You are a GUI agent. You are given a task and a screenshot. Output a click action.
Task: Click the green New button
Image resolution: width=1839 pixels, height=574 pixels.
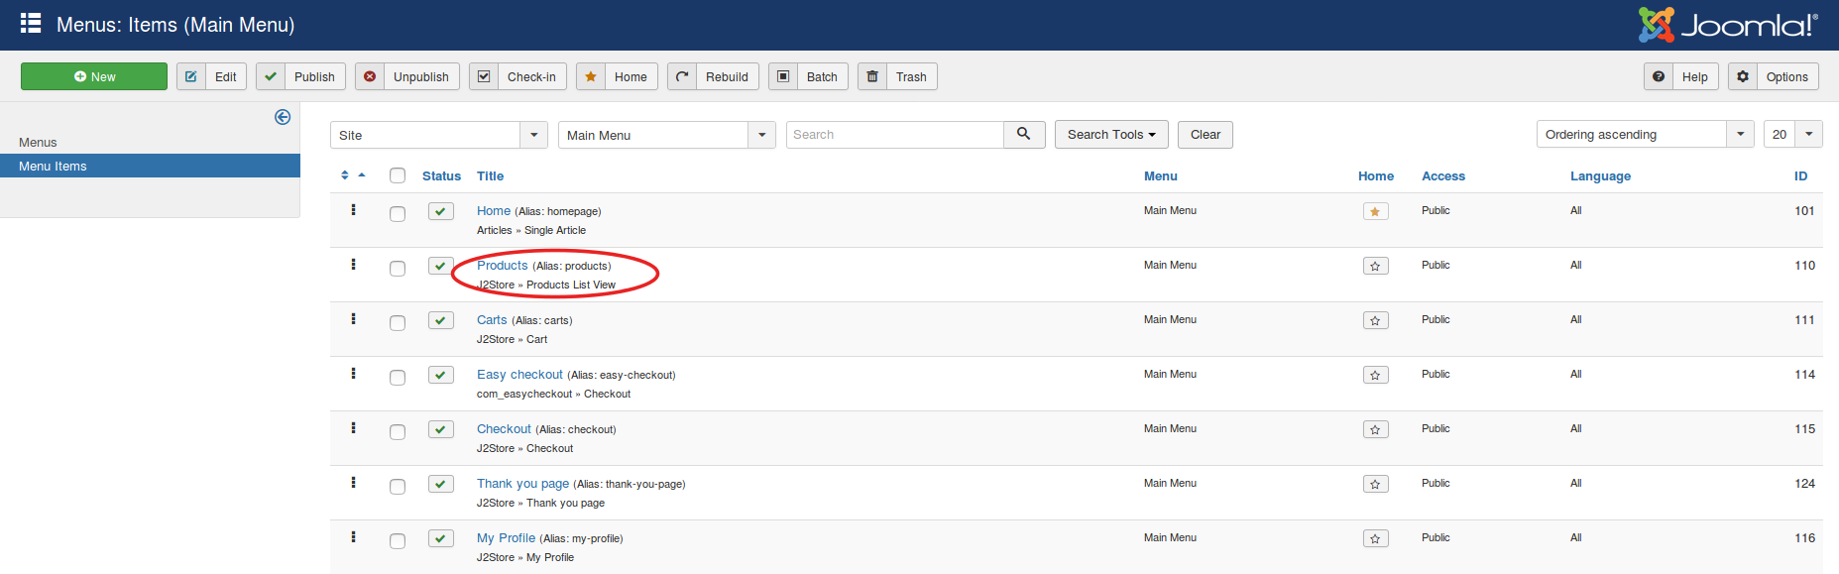(x=94, y=76)
